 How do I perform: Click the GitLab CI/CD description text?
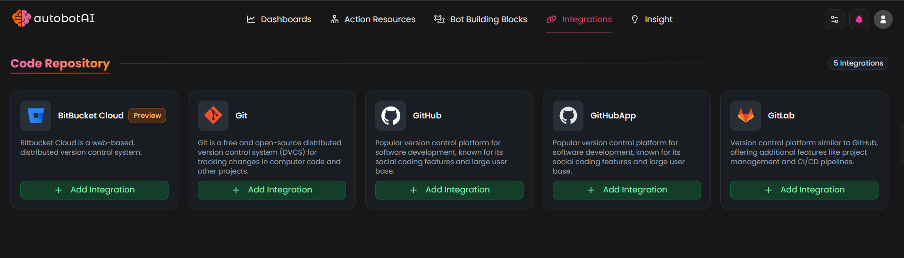coord(804,152)
